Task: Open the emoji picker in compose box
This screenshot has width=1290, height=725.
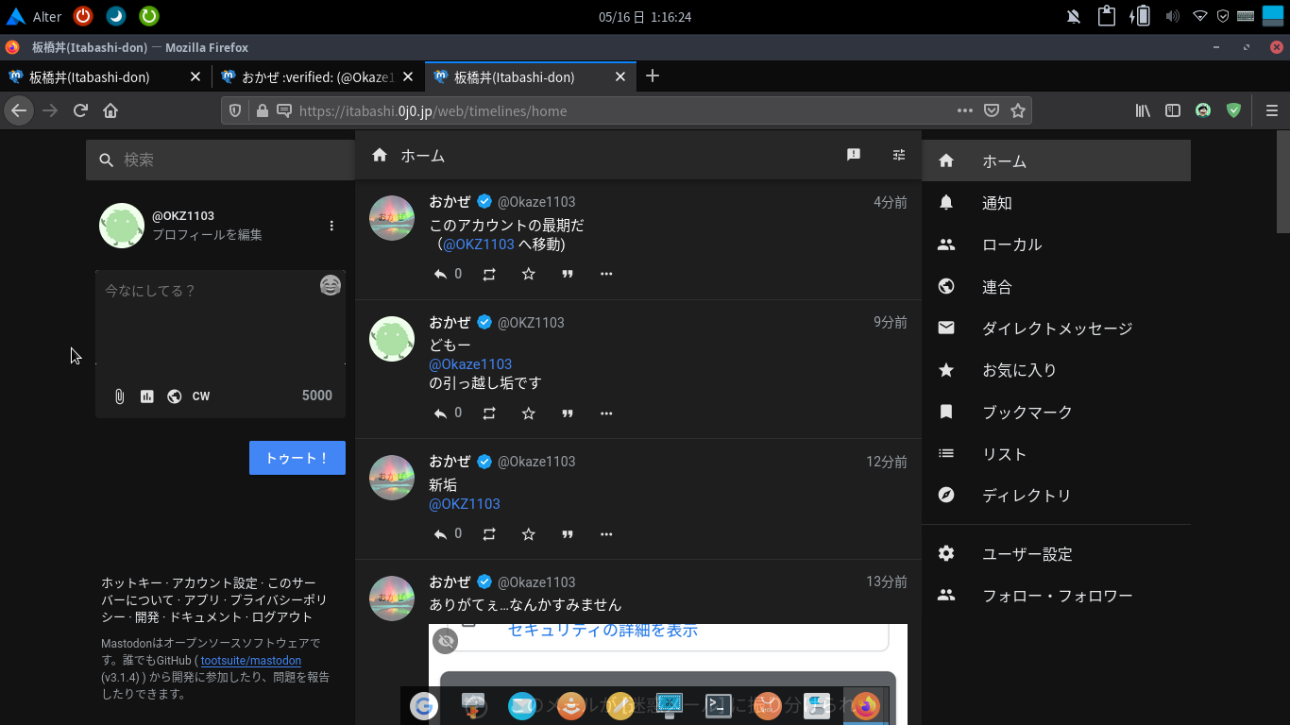Action: (x=330, y=285)
